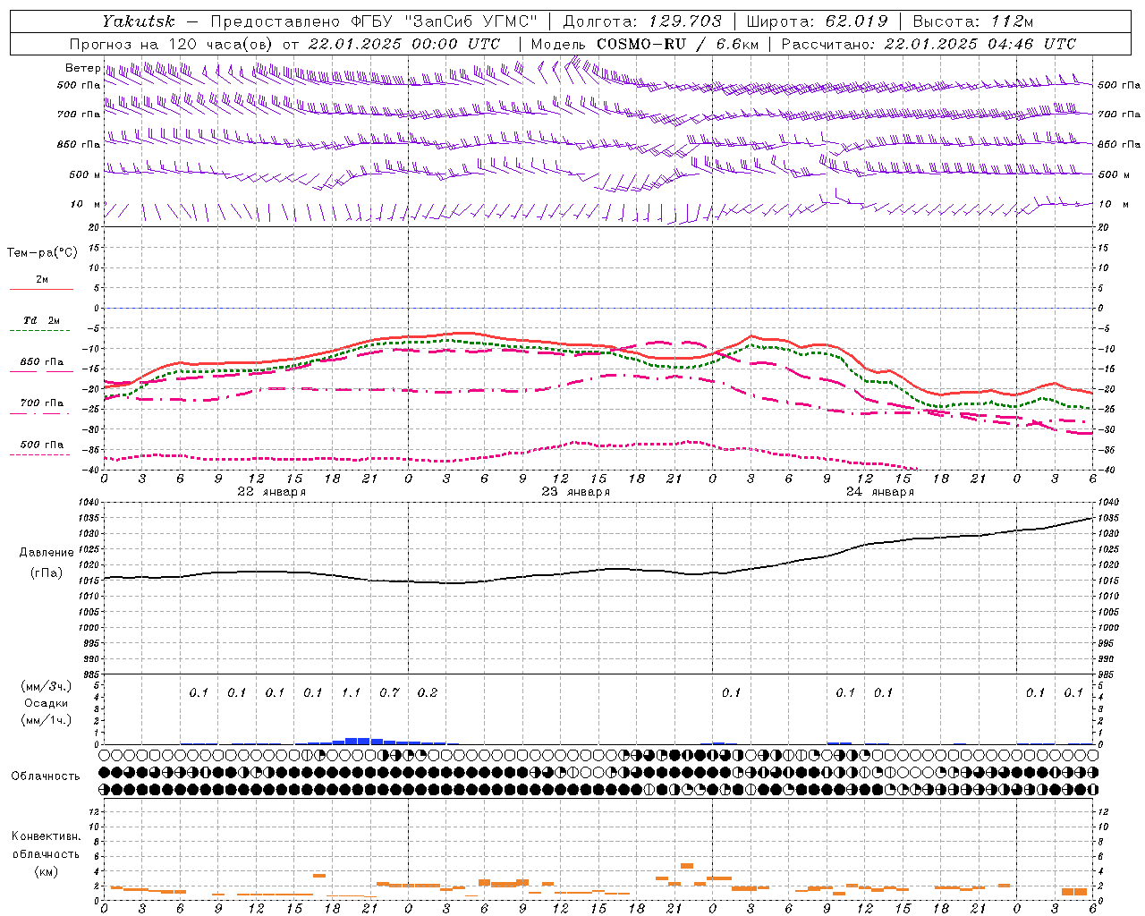Image resolution: width=1145 pixels, height=916 pixels.
Task: Select the 'ЗапСиб УГМС' provider text
Action: pos(472,21)
